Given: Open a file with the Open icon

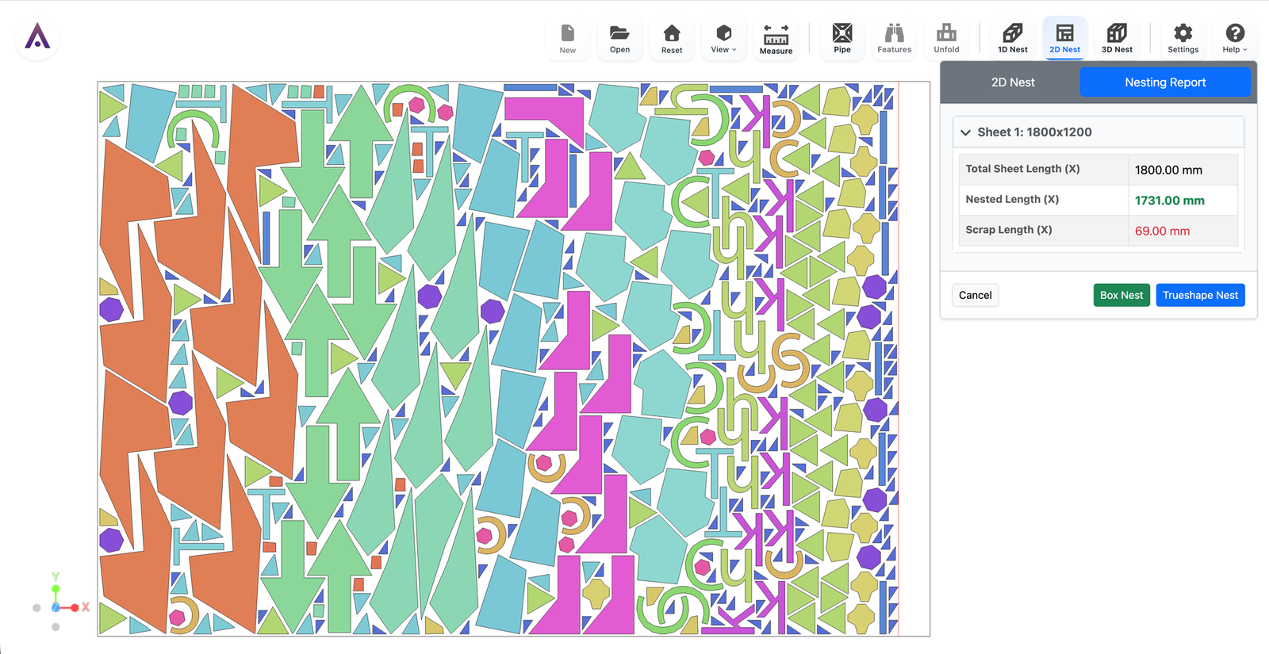Looking at the screenshot, I should (x=619, y=38).
